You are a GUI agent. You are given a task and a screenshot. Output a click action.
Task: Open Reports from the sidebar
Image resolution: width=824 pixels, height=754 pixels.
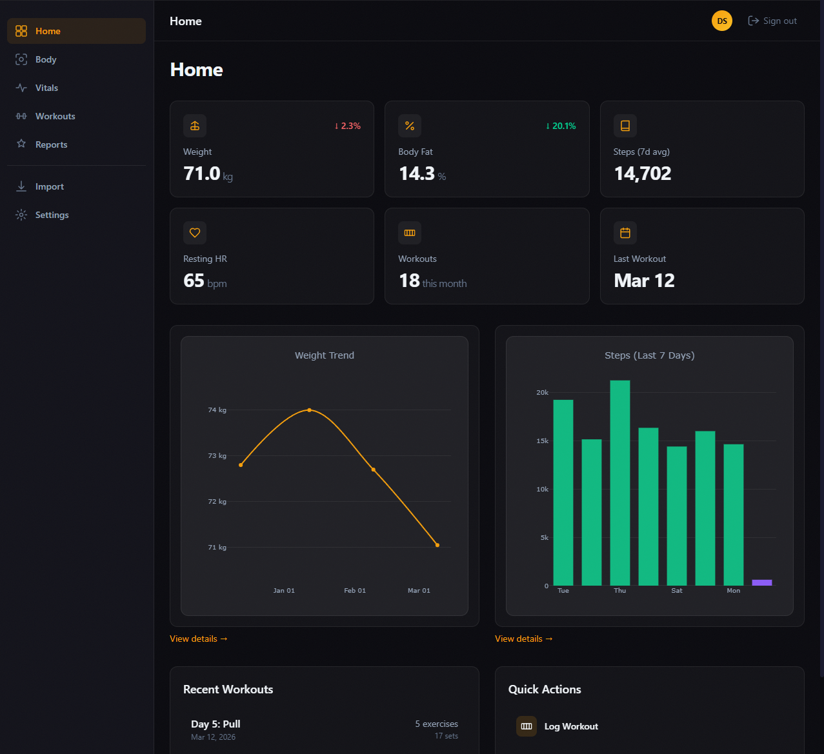click(51, 144)
